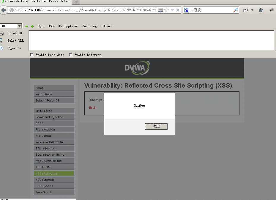
Task: Open the CSRF page
Action: (54, 123)
